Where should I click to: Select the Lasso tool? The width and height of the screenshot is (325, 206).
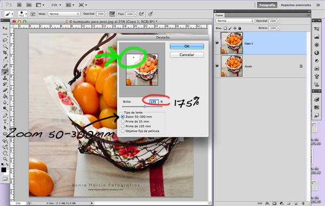click(5, 40)
